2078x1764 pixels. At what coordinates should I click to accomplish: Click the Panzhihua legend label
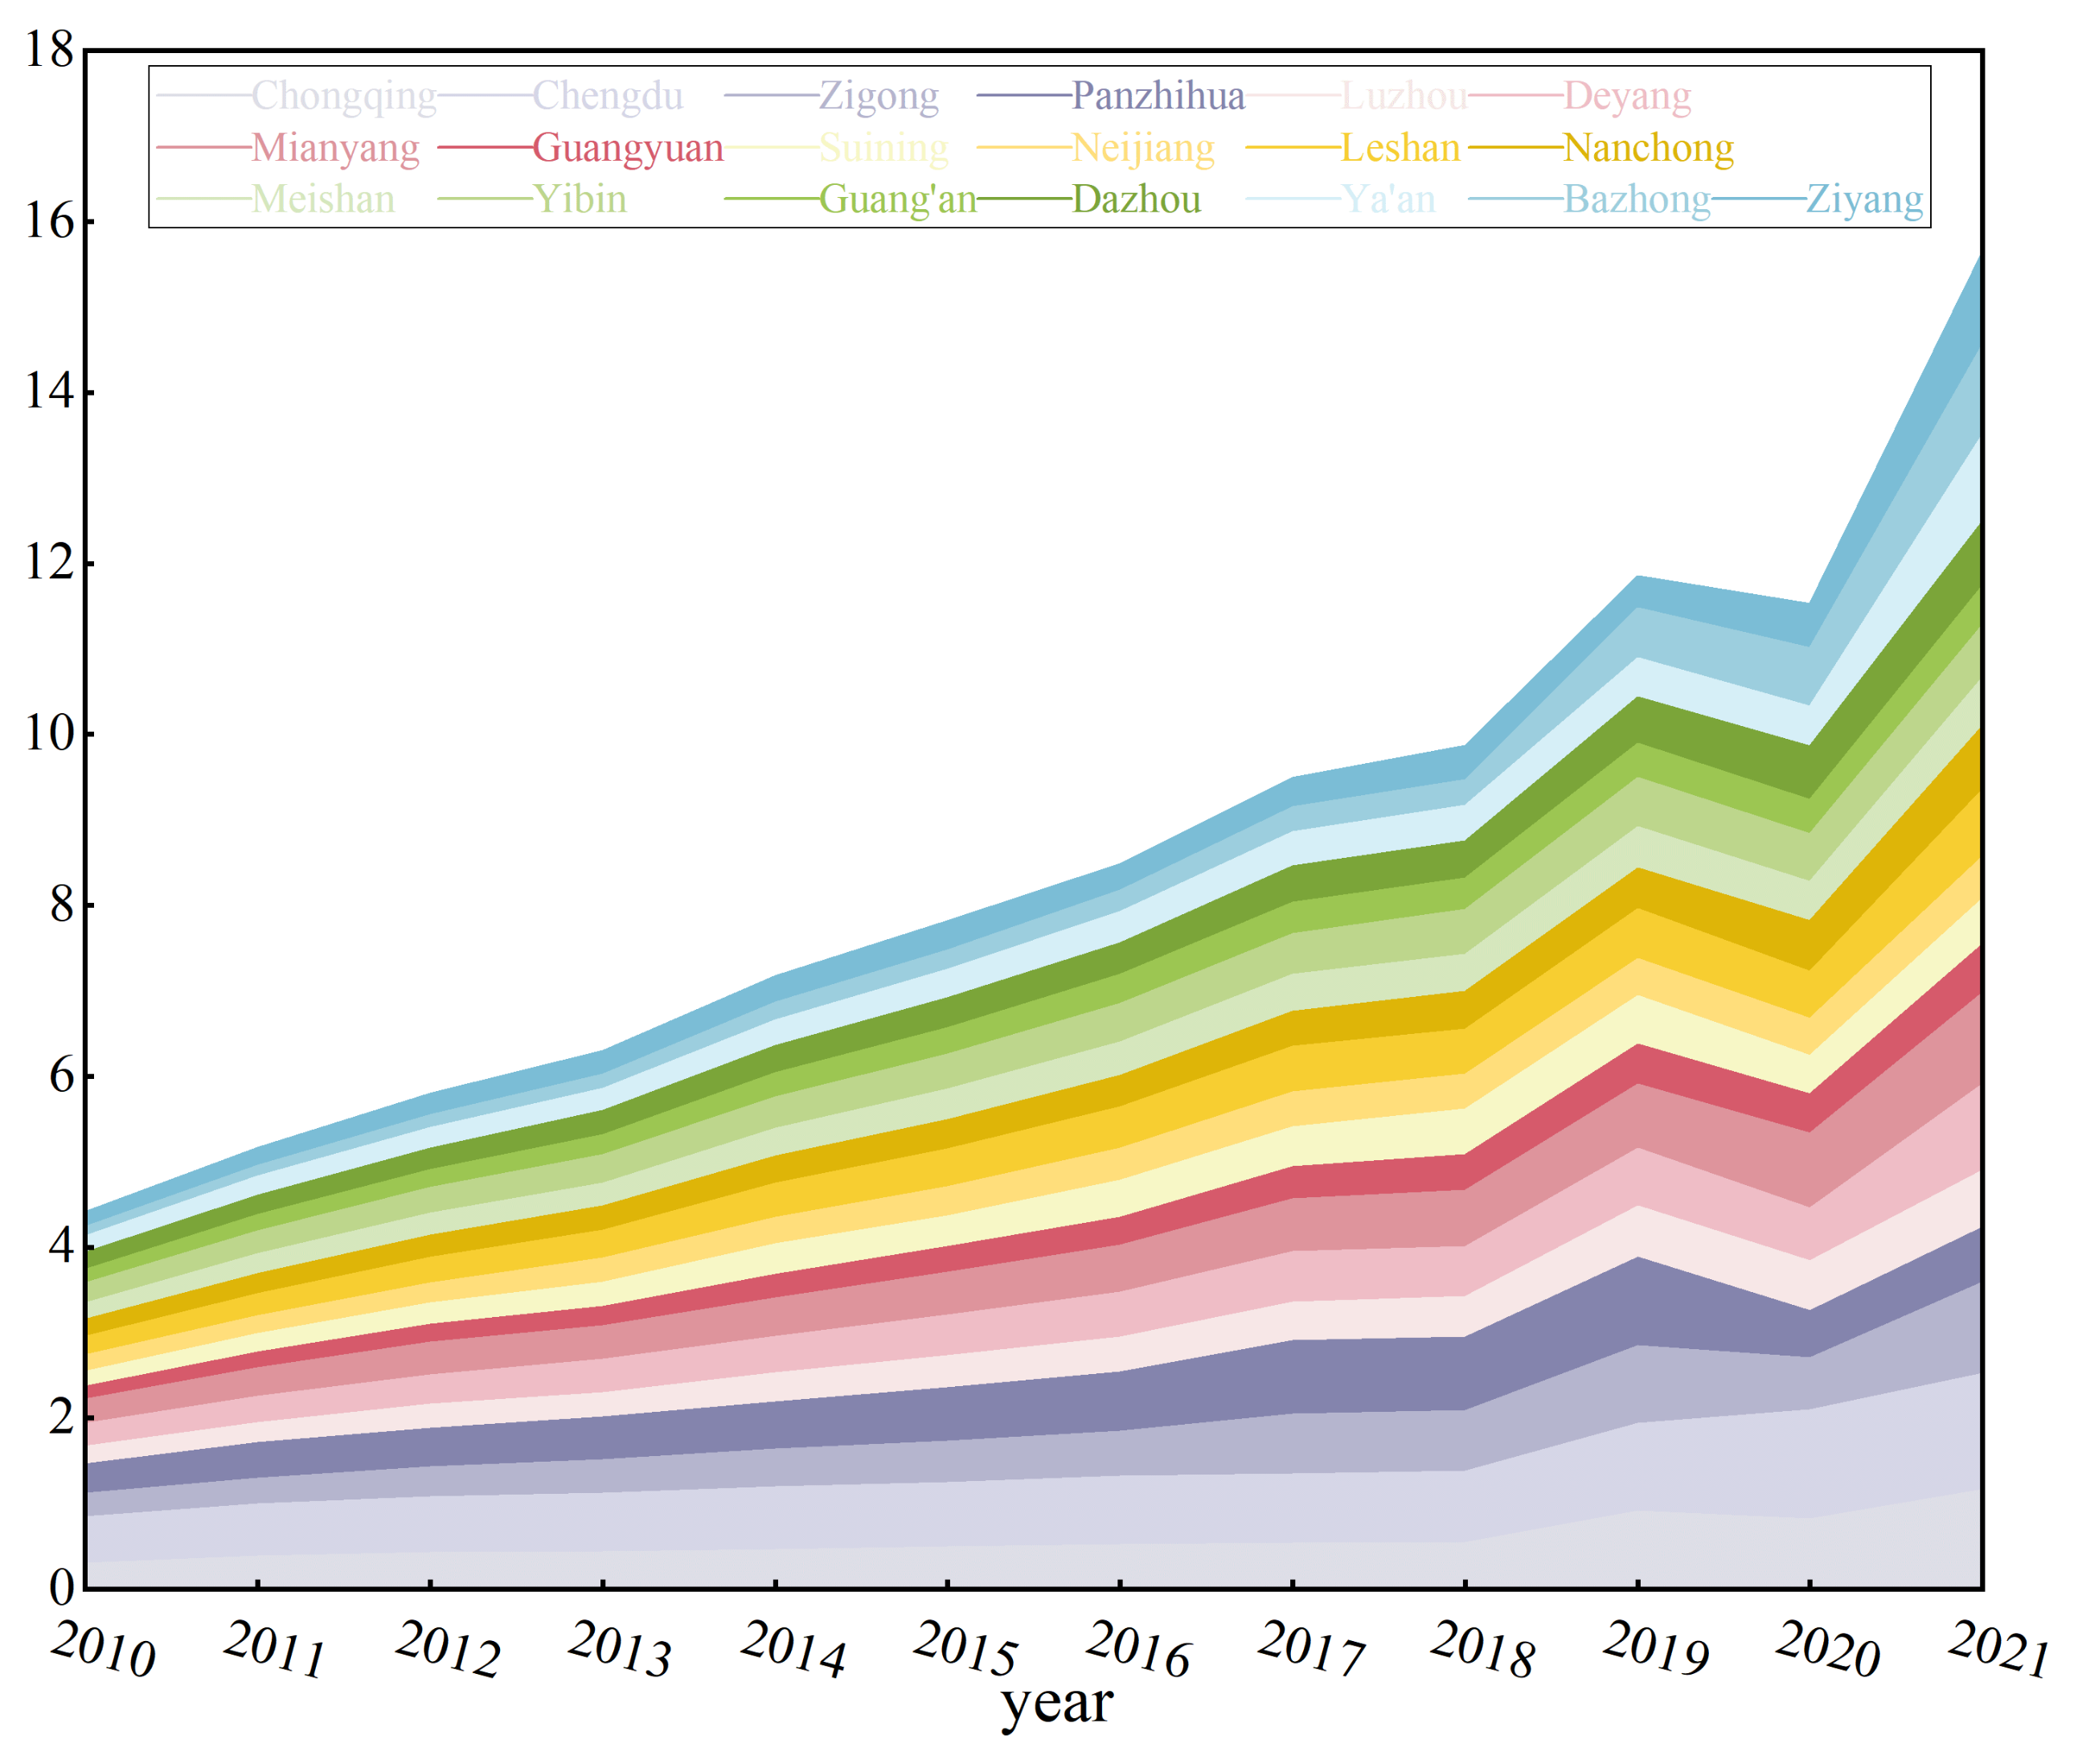point(1157,96)
